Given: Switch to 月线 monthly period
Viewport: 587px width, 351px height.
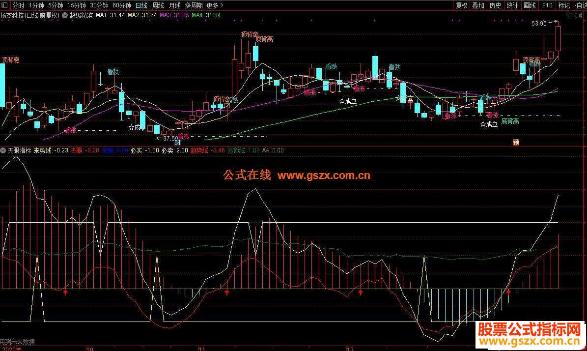Looking at the screenshot, I should [x=174, y=5].
